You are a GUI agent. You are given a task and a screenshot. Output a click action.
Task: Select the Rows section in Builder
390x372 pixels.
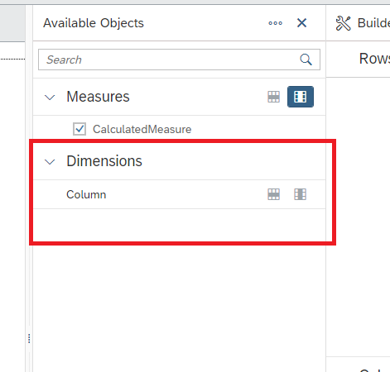374,59
